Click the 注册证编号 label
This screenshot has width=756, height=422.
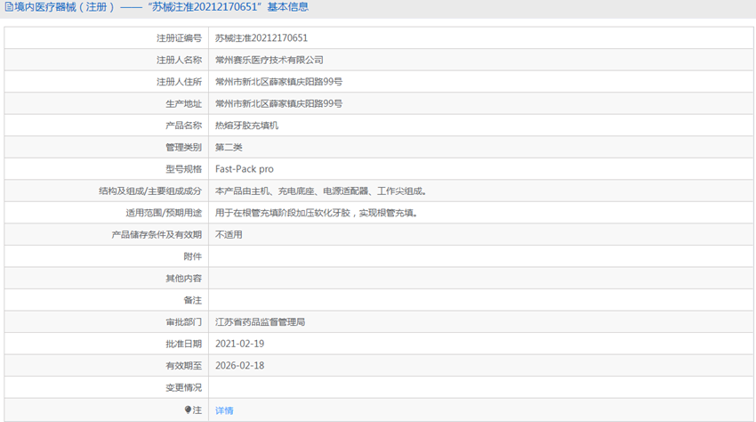tap(179, 38)
